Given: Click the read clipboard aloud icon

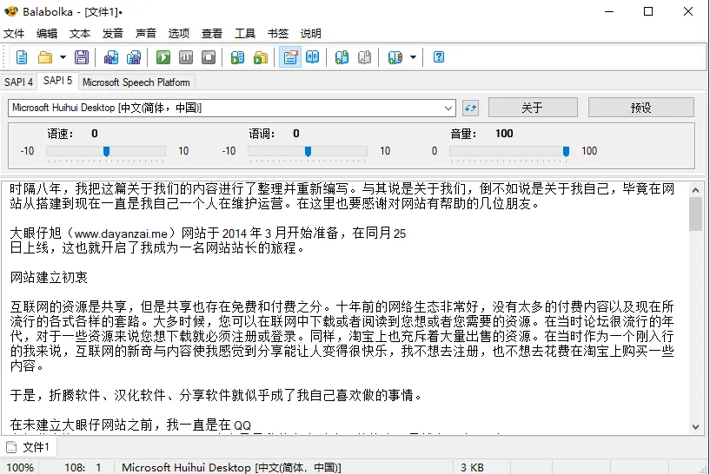Looking at the screenshot, I should click(x=237, y=57).
